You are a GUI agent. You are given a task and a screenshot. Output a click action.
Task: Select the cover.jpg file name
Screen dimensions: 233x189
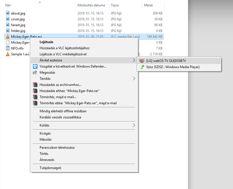pos(18,19)
